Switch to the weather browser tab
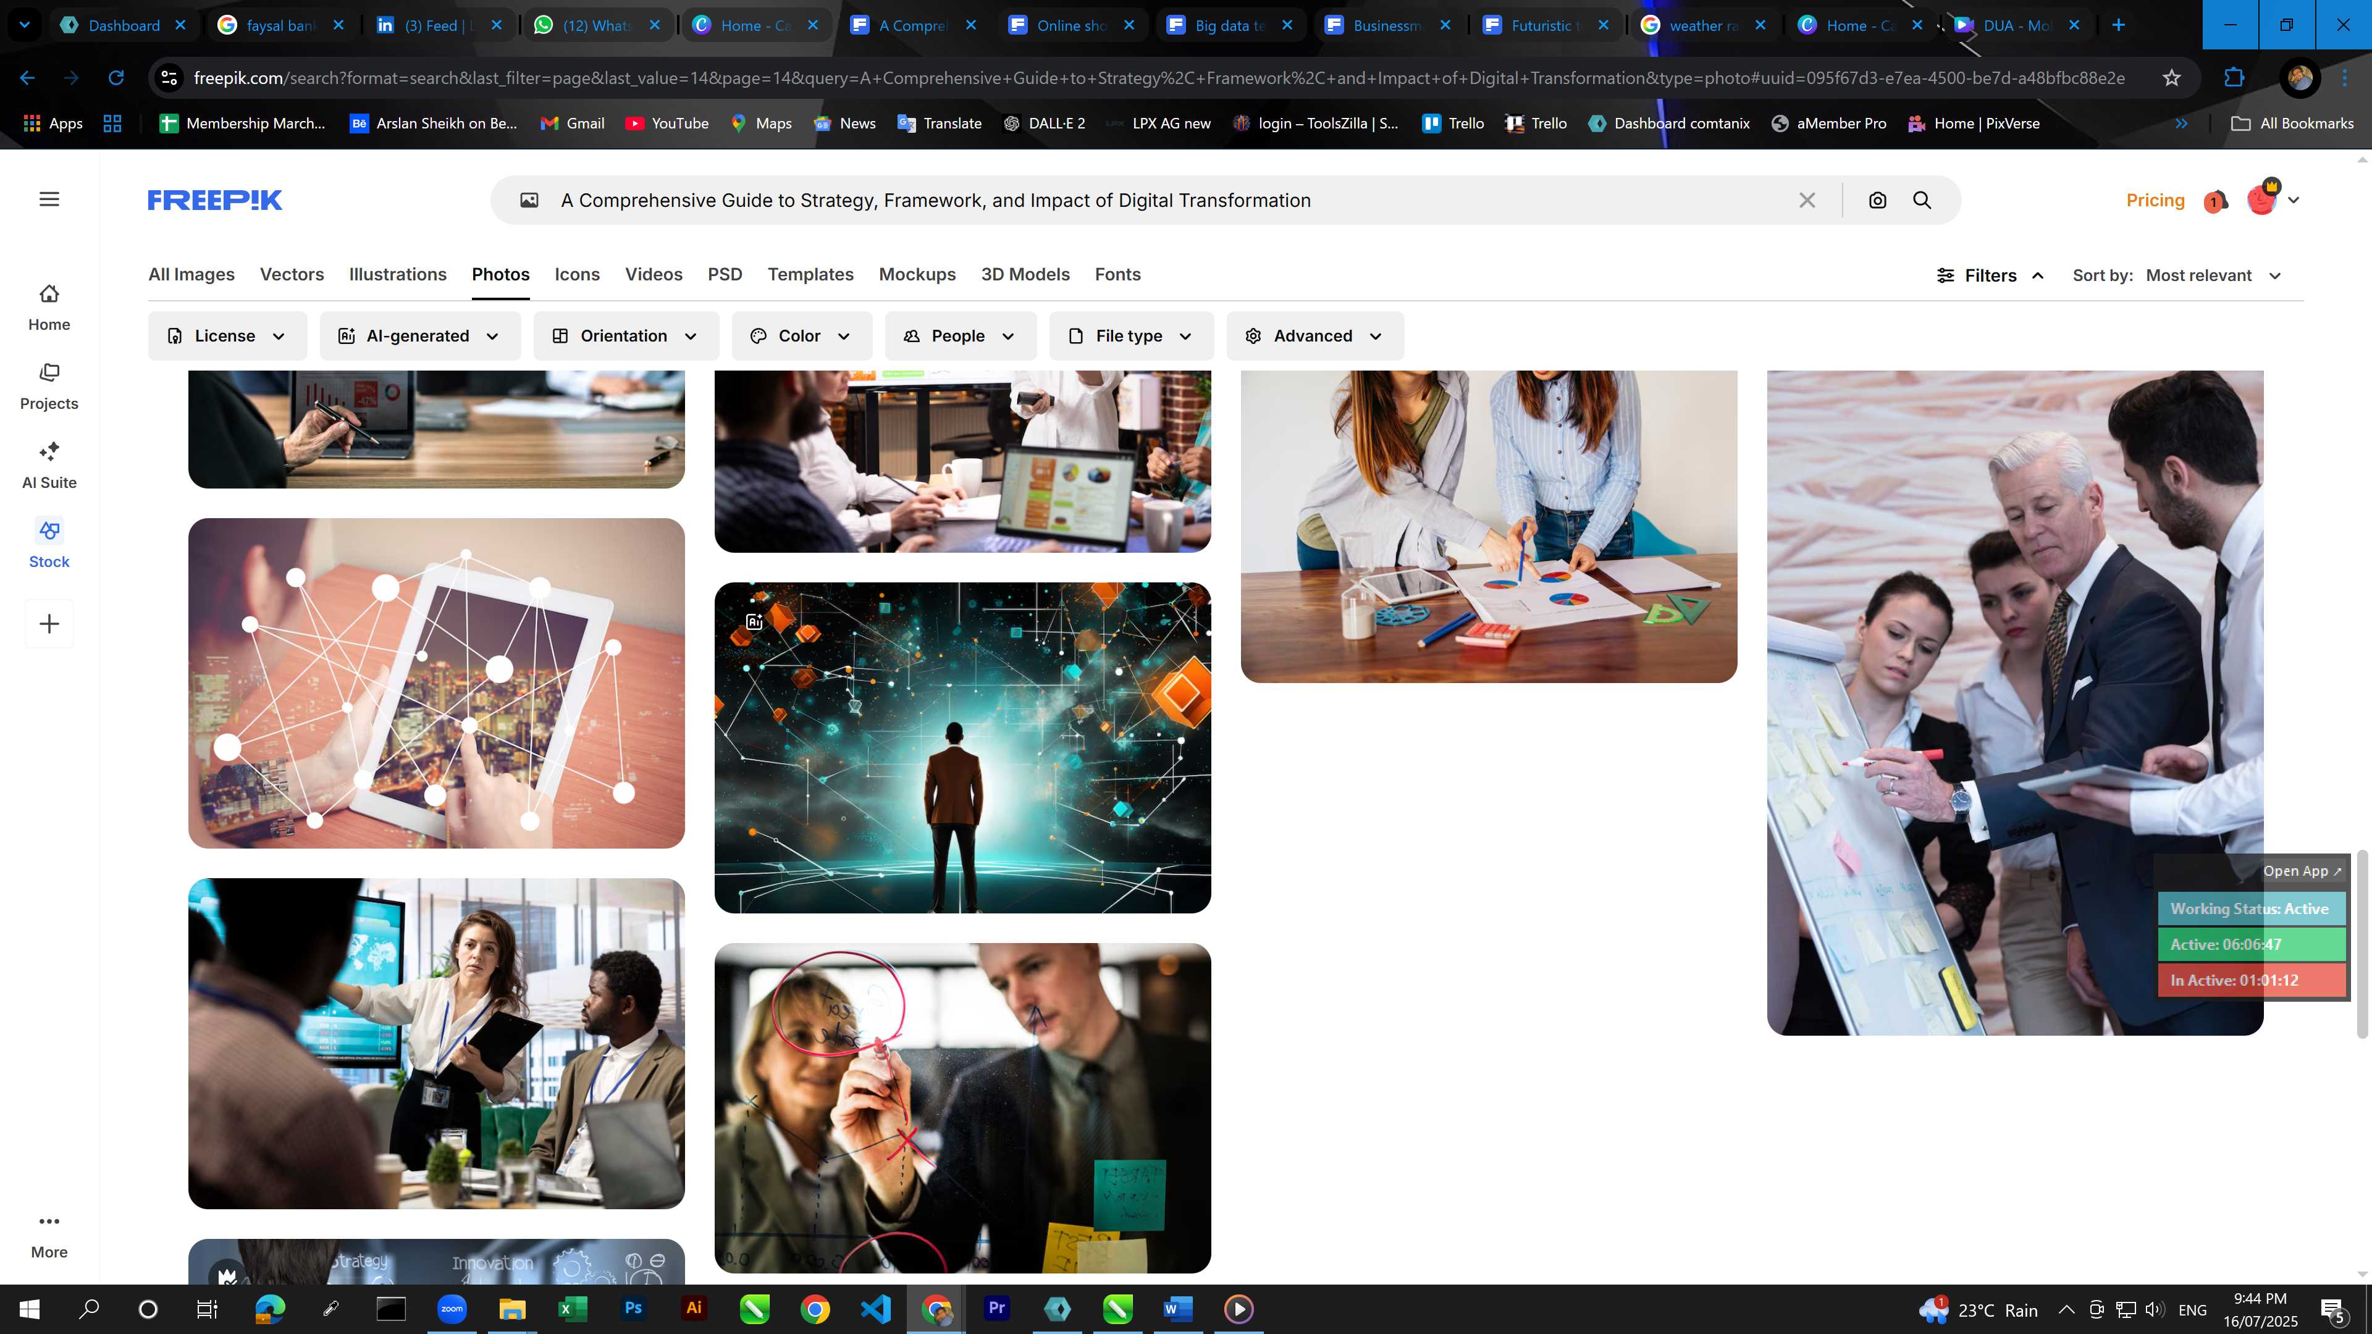The width and height of the screenshot is (2372, 1334). [1704, 25]
